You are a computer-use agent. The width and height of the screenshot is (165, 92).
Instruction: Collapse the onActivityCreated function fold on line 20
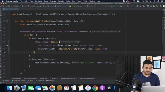click(x=10, y=21)
